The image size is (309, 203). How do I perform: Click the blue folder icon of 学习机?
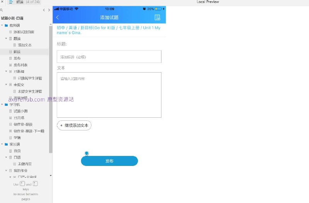click(x=6, y=105)
